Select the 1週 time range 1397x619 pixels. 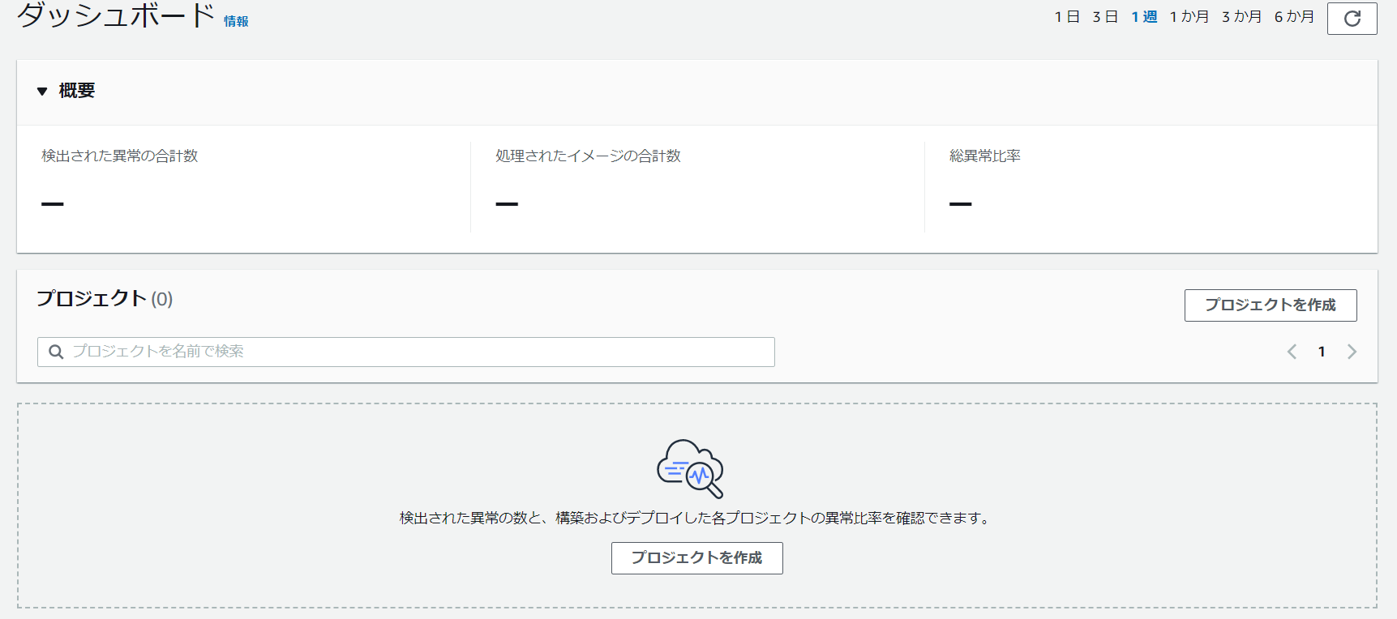(x=1144, y=17)
